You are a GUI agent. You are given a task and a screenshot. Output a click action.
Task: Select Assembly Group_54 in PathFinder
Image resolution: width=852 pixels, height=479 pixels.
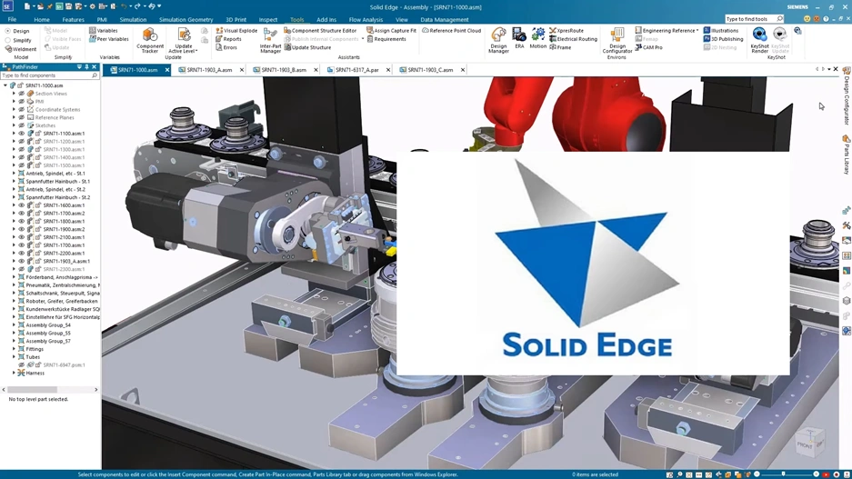[x=48, y=325]
